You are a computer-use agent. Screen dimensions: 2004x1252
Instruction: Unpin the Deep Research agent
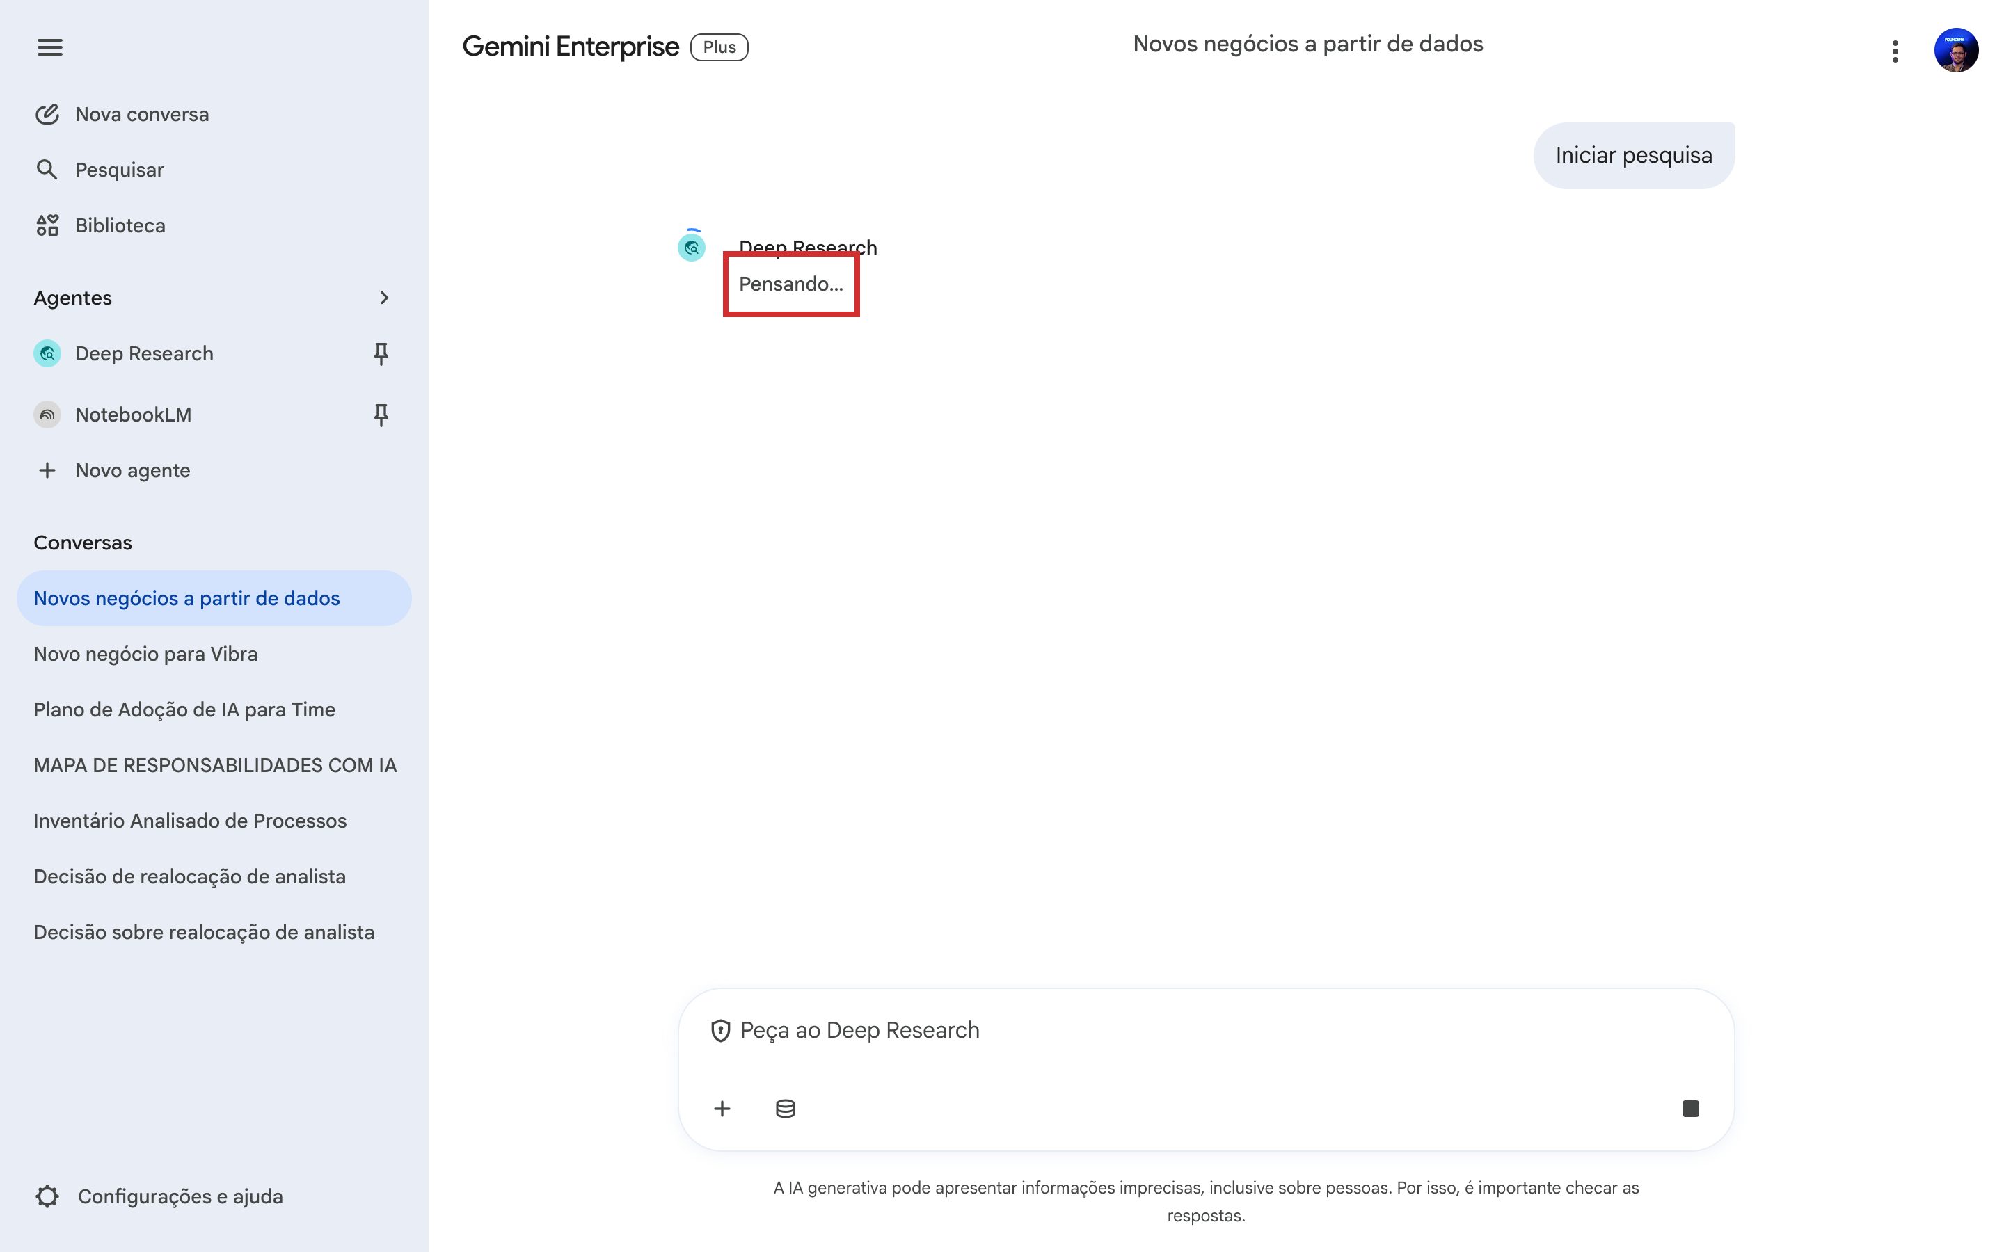tap(381, 353)
